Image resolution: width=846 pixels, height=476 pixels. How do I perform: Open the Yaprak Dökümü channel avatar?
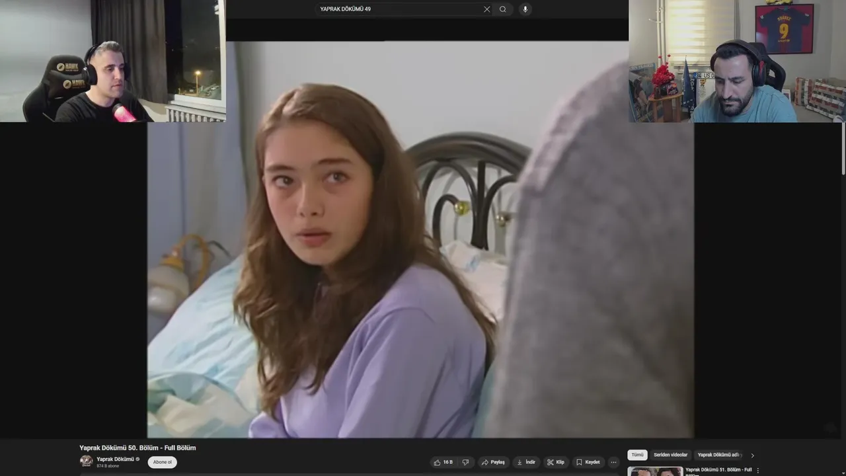click(x=86, y=461)
